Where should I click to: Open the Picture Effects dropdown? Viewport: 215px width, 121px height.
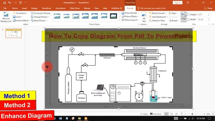click(x=130, y=16)
